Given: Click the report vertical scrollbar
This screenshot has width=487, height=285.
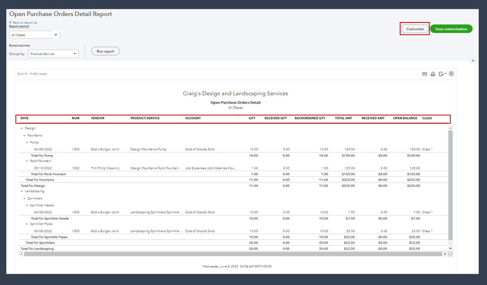Looking at the screenshot, I should 450,185.
